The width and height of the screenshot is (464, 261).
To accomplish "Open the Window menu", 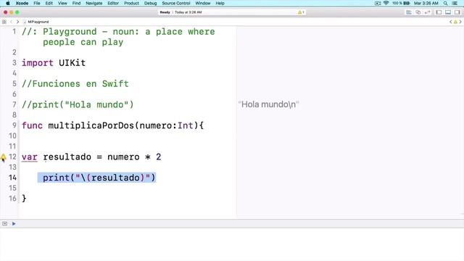I will pyautogui.click(x=203, y=3).
